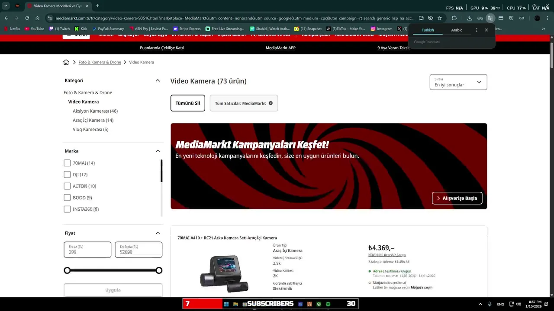Open the YouTube bookmark
Viewport: 554px width, 311px height.
click(x=34, y=29)
